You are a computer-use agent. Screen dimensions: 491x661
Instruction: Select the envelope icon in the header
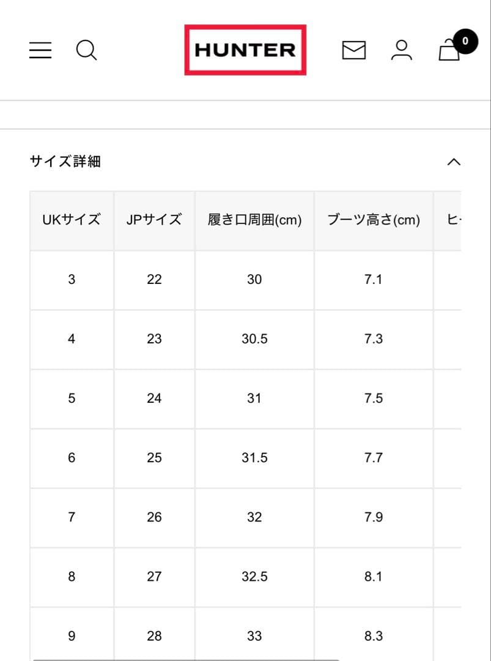point(353,50)
